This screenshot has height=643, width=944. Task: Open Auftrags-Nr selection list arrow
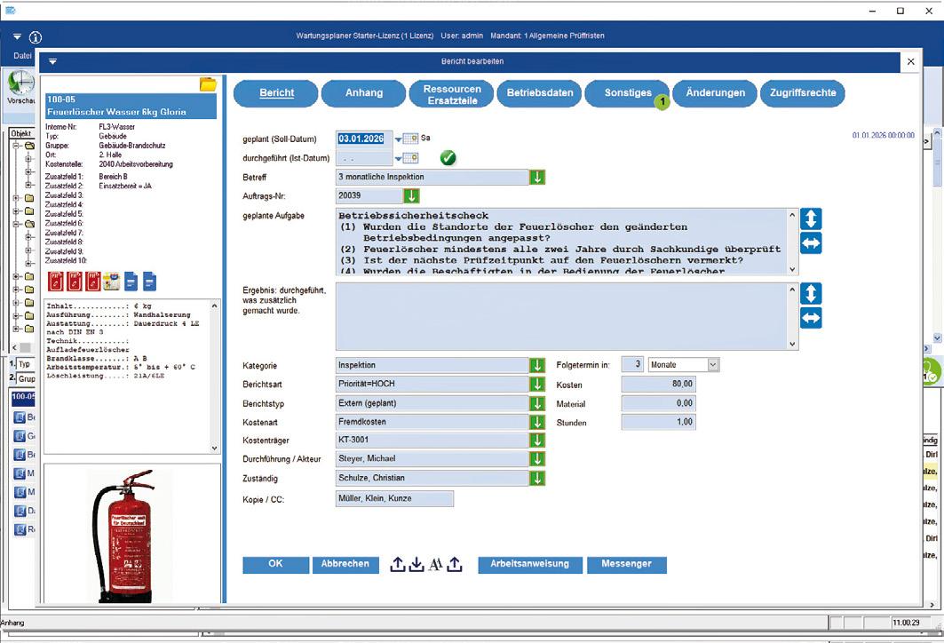pos(411,195)
